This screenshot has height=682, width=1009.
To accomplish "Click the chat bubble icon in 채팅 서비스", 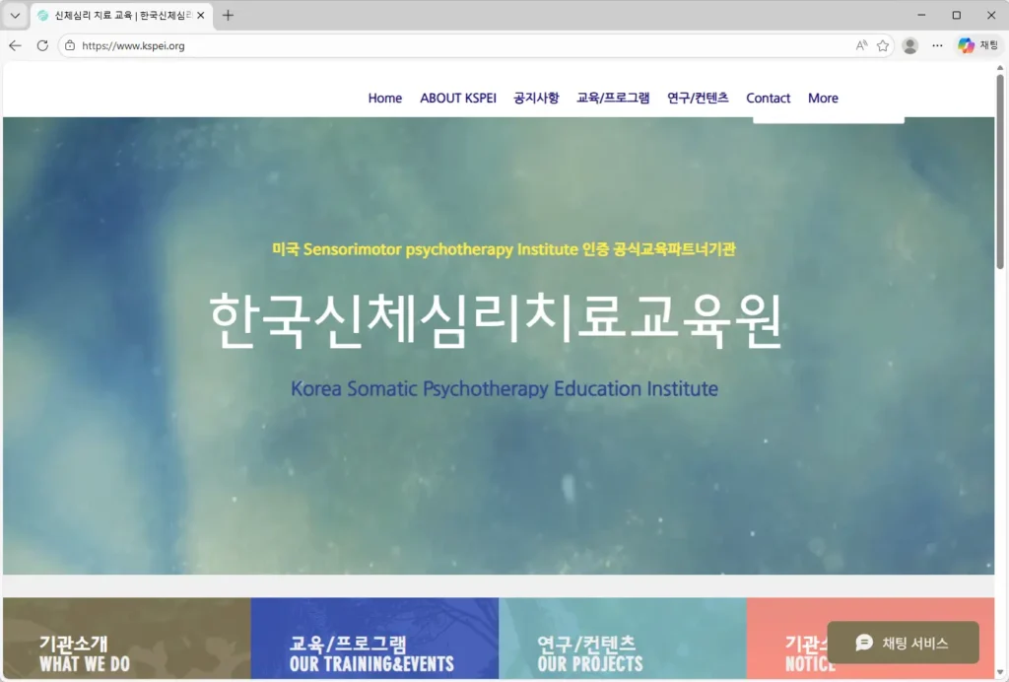I will click(864, 642).
